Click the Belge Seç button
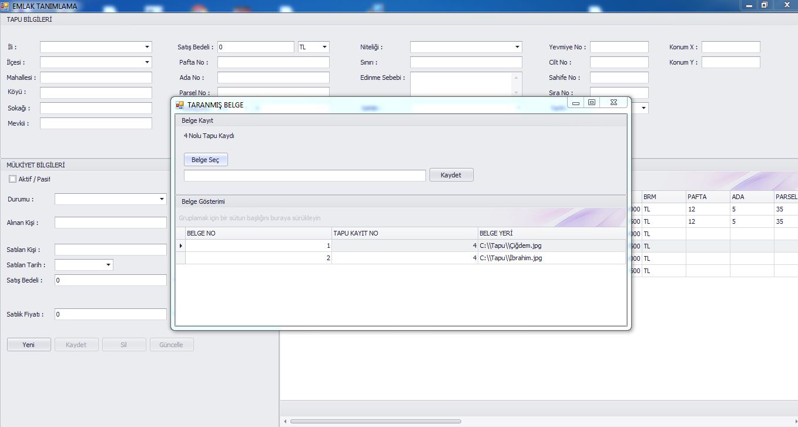The width and height of the screenshot is (798, 427). (x=206, y=160)
